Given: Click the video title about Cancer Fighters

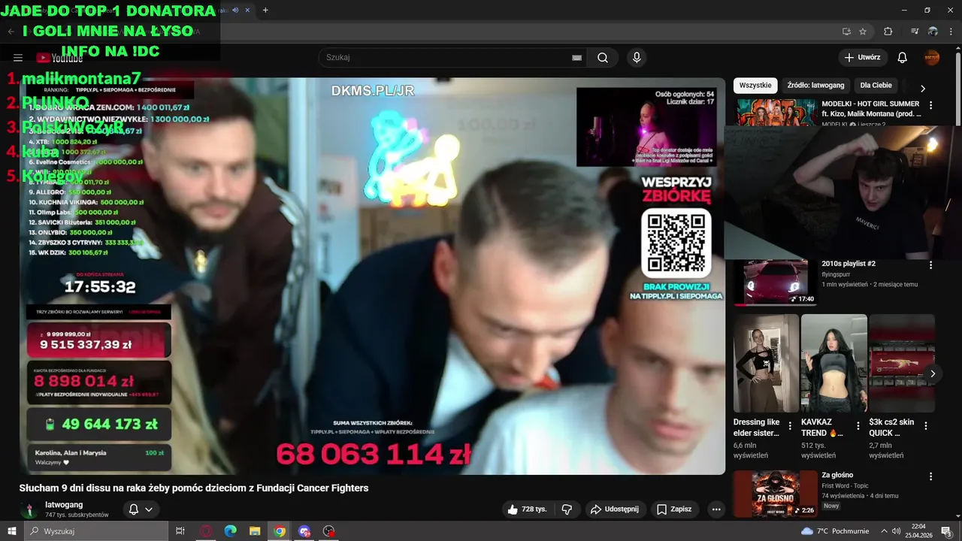Looking at the screenshot, I should click(194, 488).
